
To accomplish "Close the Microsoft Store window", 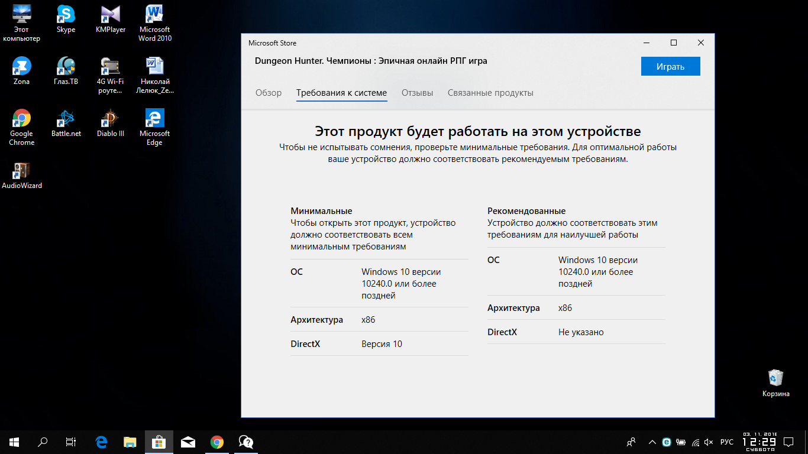I will pos(700,43).
